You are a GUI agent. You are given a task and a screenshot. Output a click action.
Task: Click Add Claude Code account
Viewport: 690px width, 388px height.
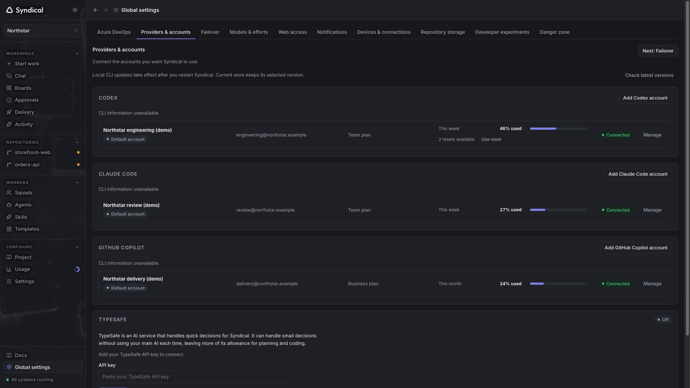[638, 174]
